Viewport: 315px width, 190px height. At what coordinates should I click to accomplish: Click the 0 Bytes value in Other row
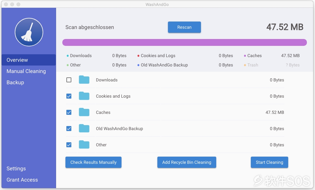point(277,145)
